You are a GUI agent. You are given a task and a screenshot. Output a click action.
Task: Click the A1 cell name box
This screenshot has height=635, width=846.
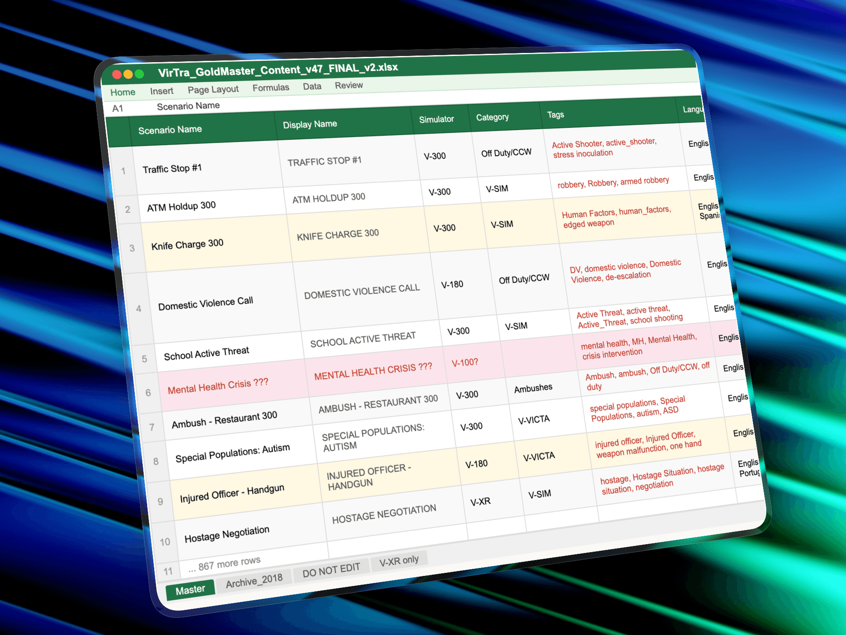point(118,108)
